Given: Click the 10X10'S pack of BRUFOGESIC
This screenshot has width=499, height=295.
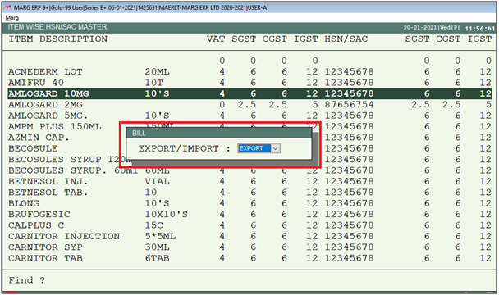Looking at the screenshot, I should pyautogui.click(x=167, y=214).
